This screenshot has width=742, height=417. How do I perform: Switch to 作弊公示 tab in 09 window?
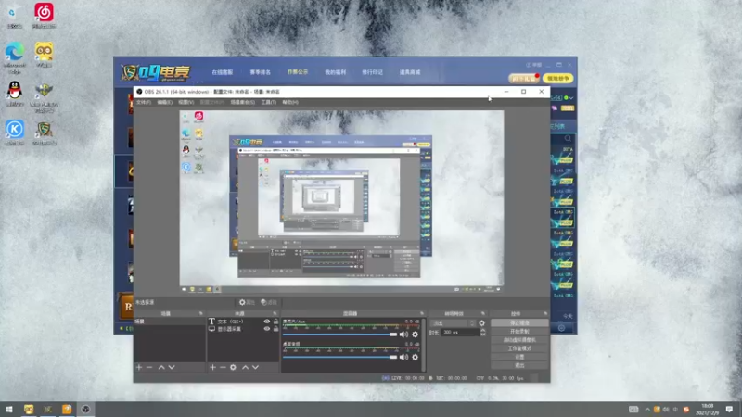[298, 72]
